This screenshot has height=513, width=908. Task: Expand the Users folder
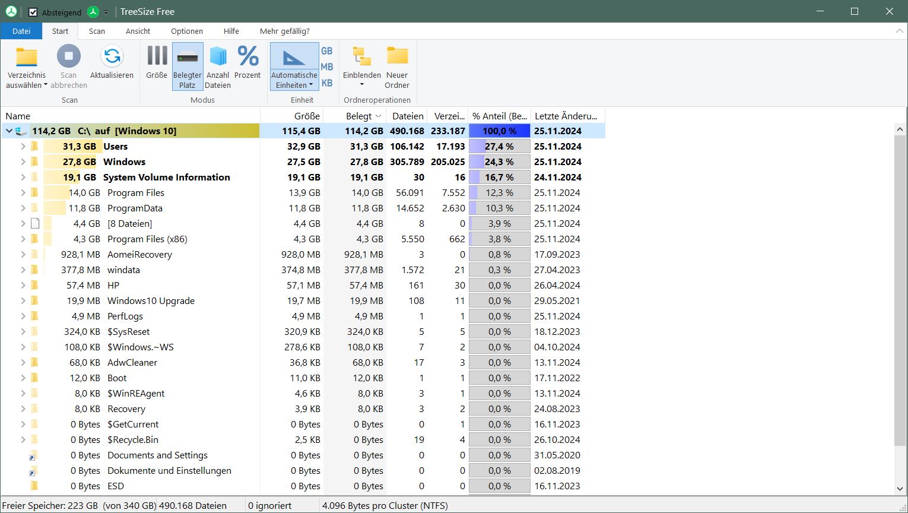pos(23,147)
